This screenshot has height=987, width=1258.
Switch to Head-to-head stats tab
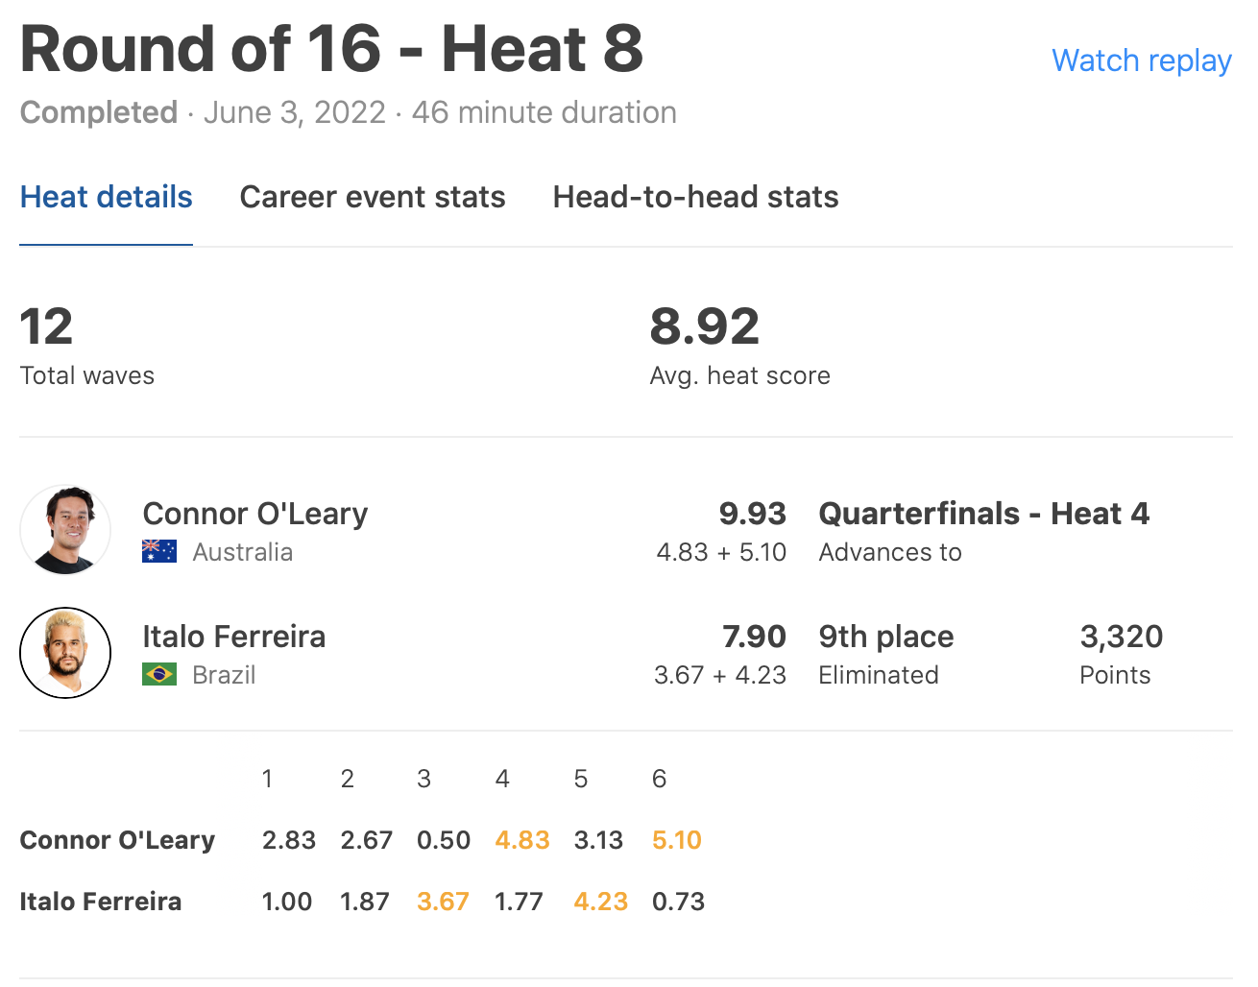(695, 197)
